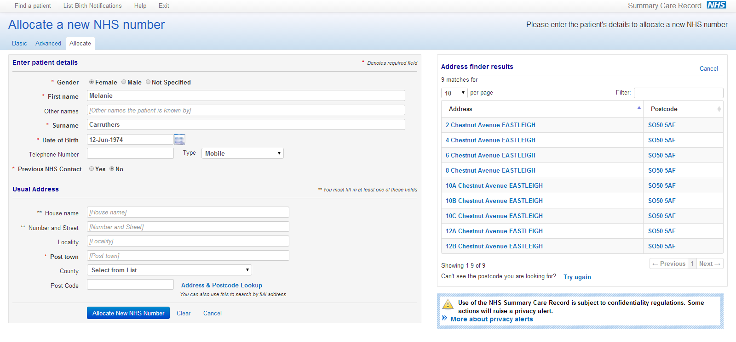The image size is (736, 342).
Task: Sort results by the Postcode column arrows
Action: pos(719,109)
